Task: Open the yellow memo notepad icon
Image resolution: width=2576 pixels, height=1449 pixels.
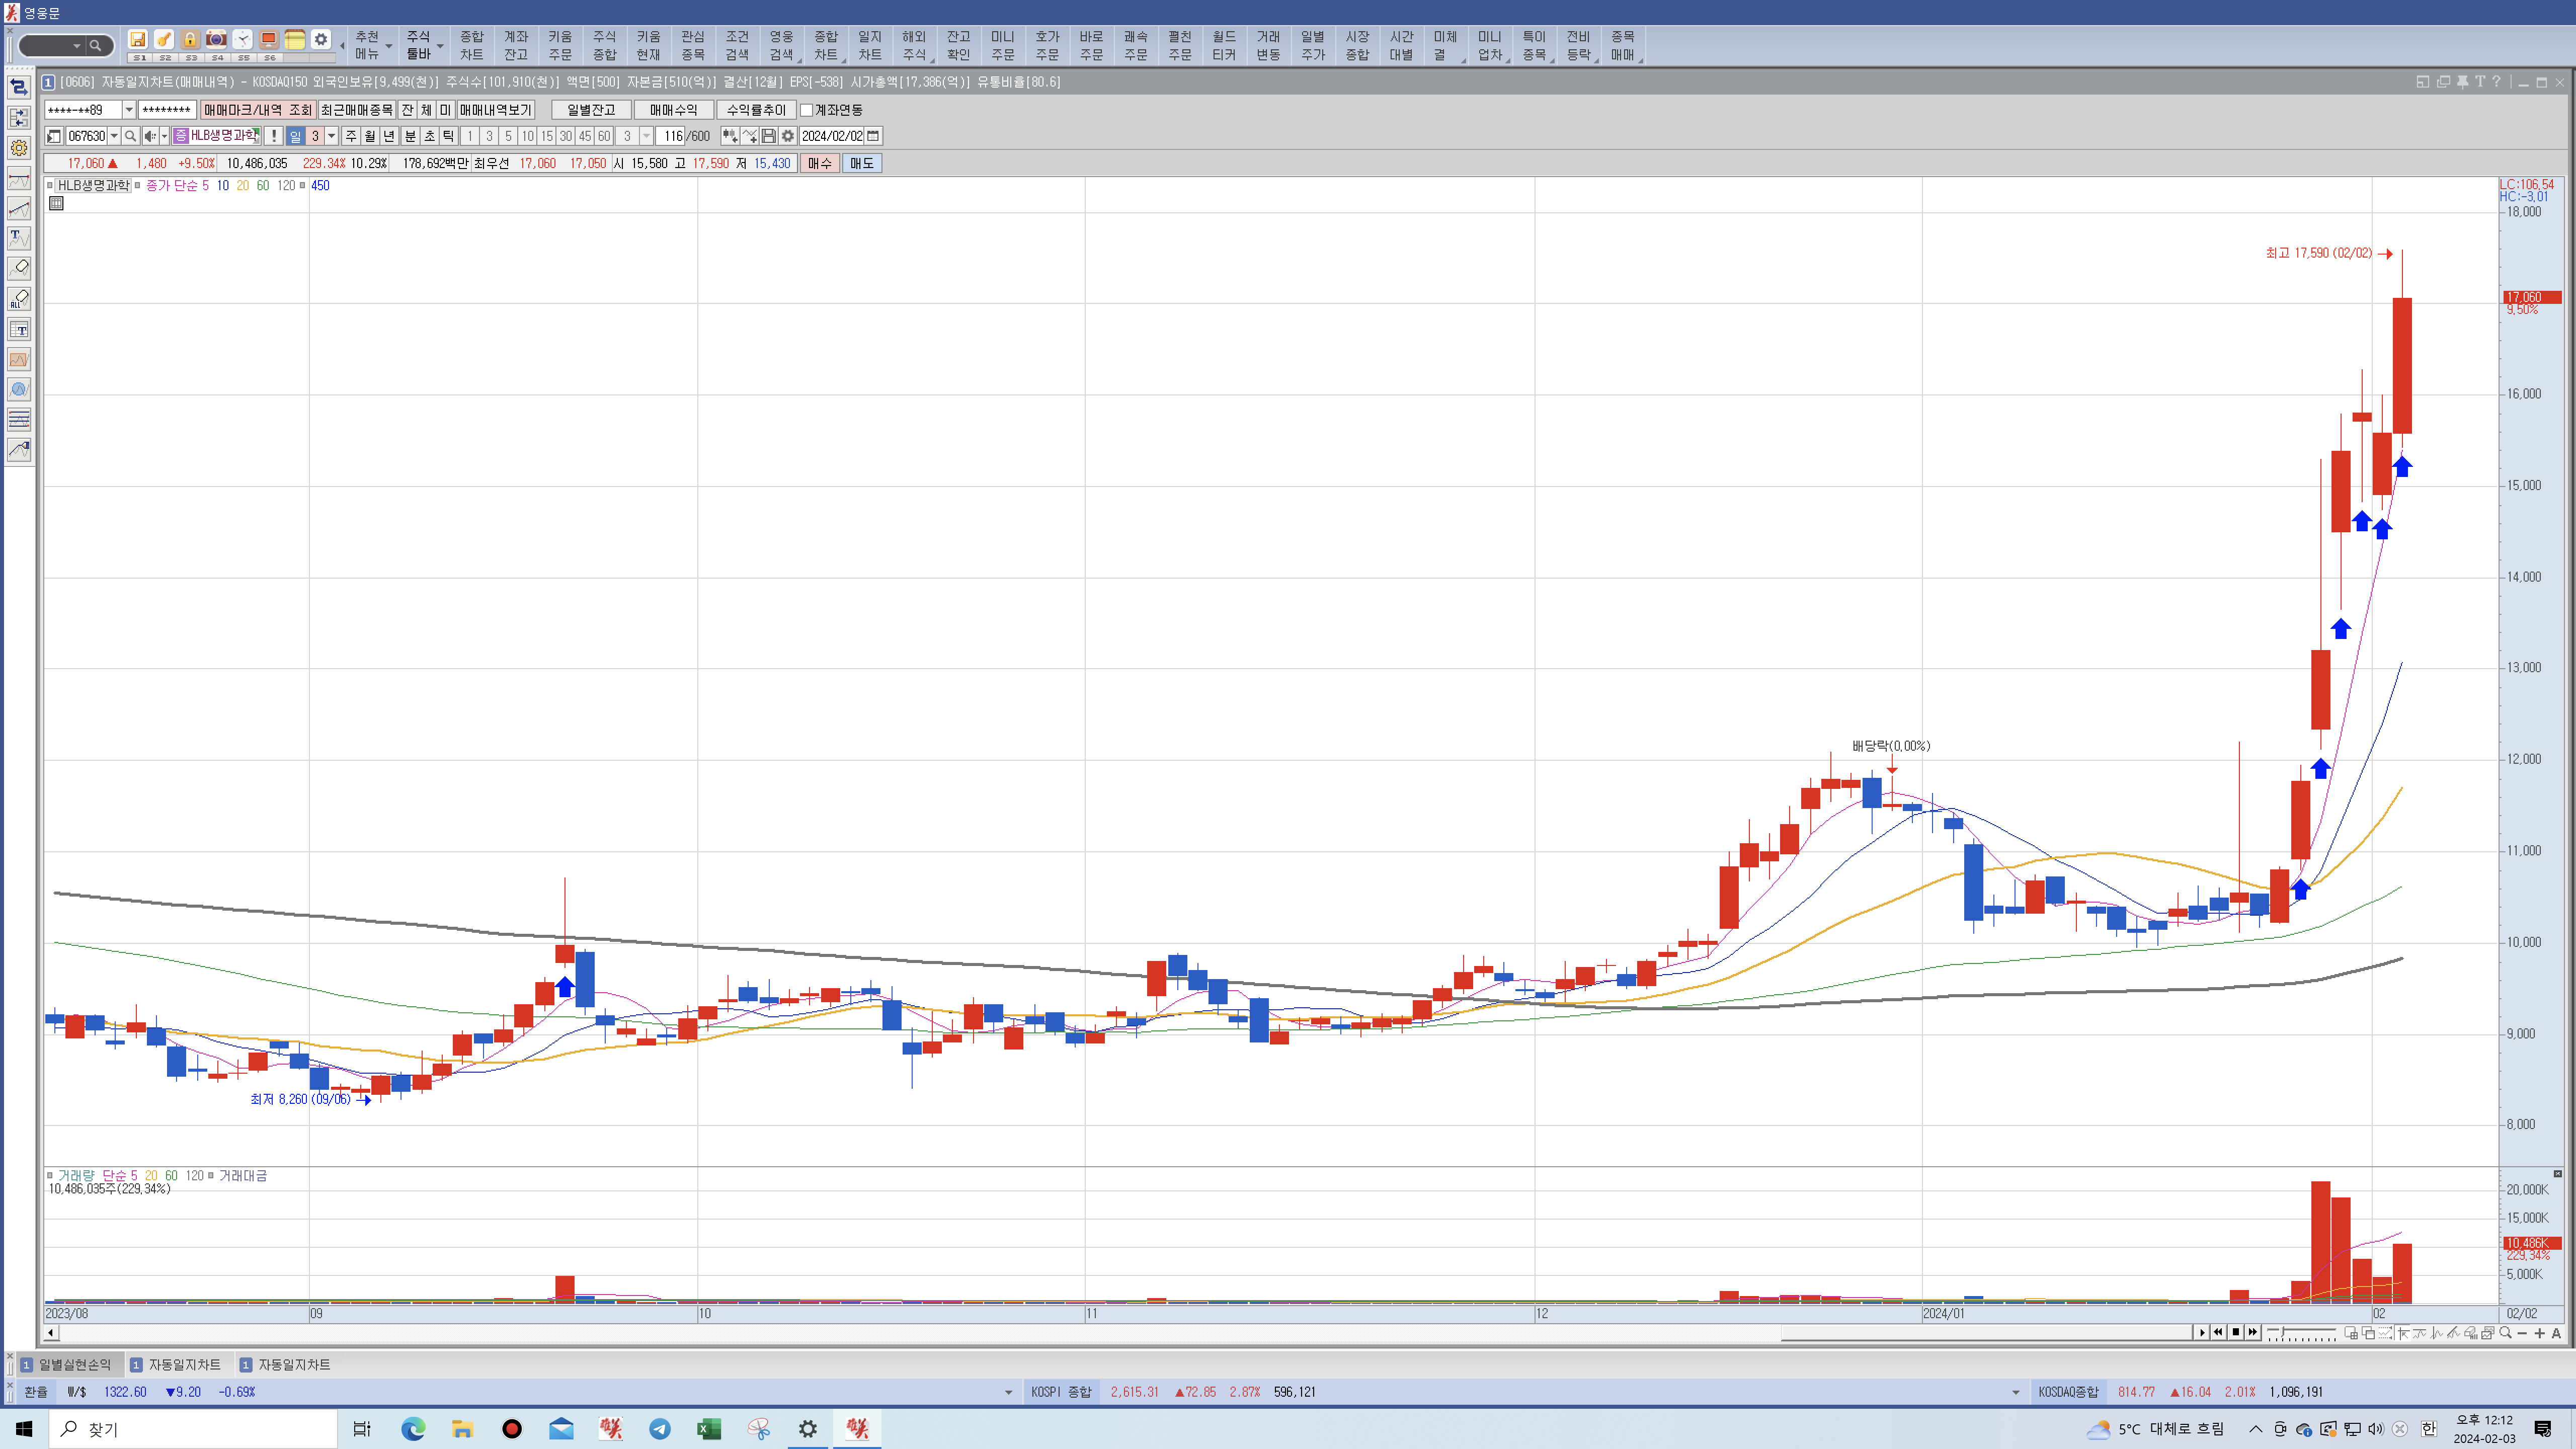Action: (x=295, y=40)
